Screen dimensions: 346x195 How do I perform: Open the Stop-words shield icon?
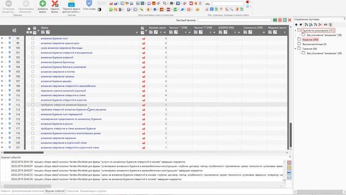[89, 3]
